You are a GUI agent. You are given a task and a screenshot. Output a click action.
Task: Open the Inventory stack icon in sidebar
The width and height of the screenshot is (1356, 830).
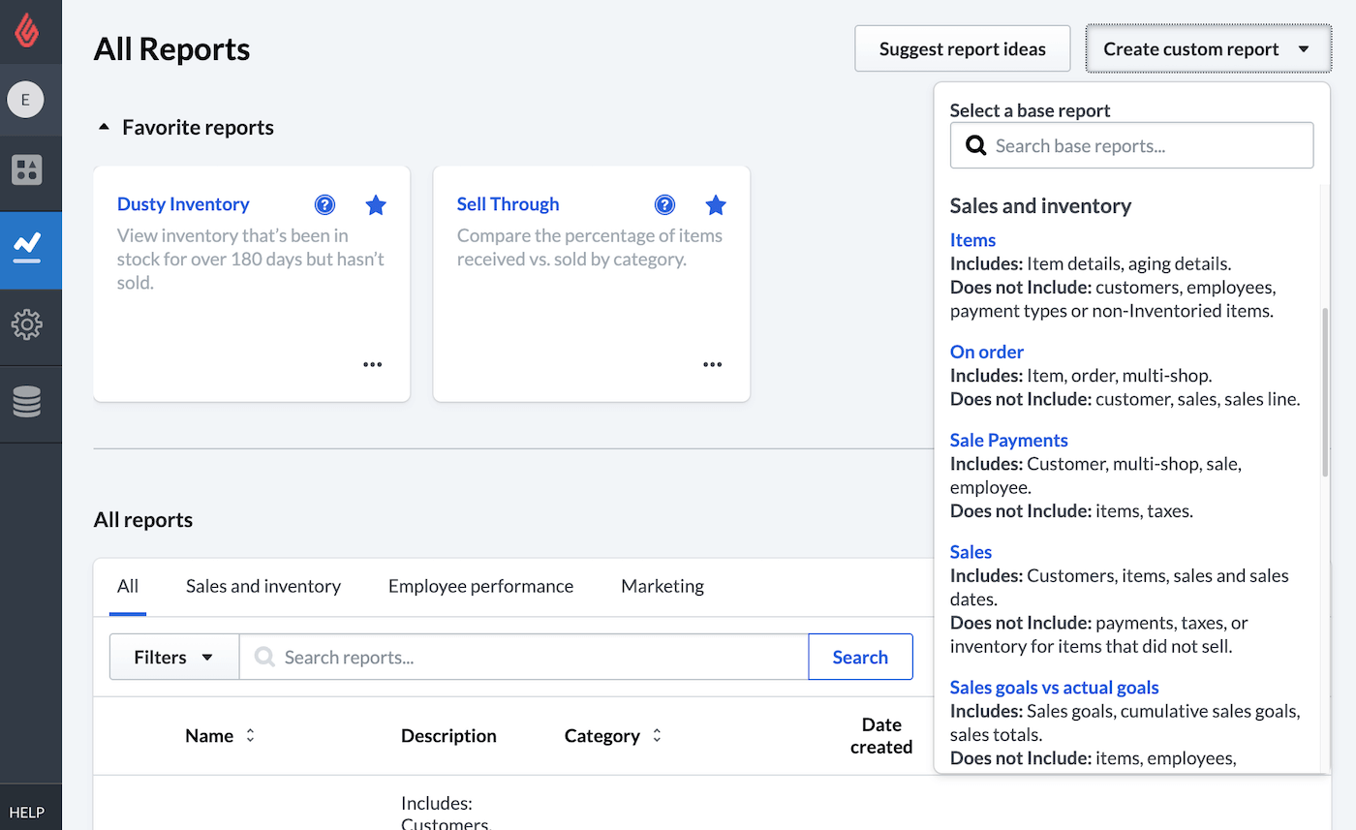click(x=26, y=402)
